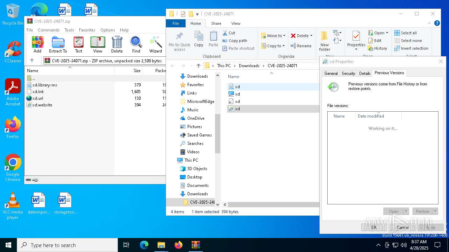Click Cut in the Clipboard group
Viewport: 449px width, 252px height.
[229, 33]
